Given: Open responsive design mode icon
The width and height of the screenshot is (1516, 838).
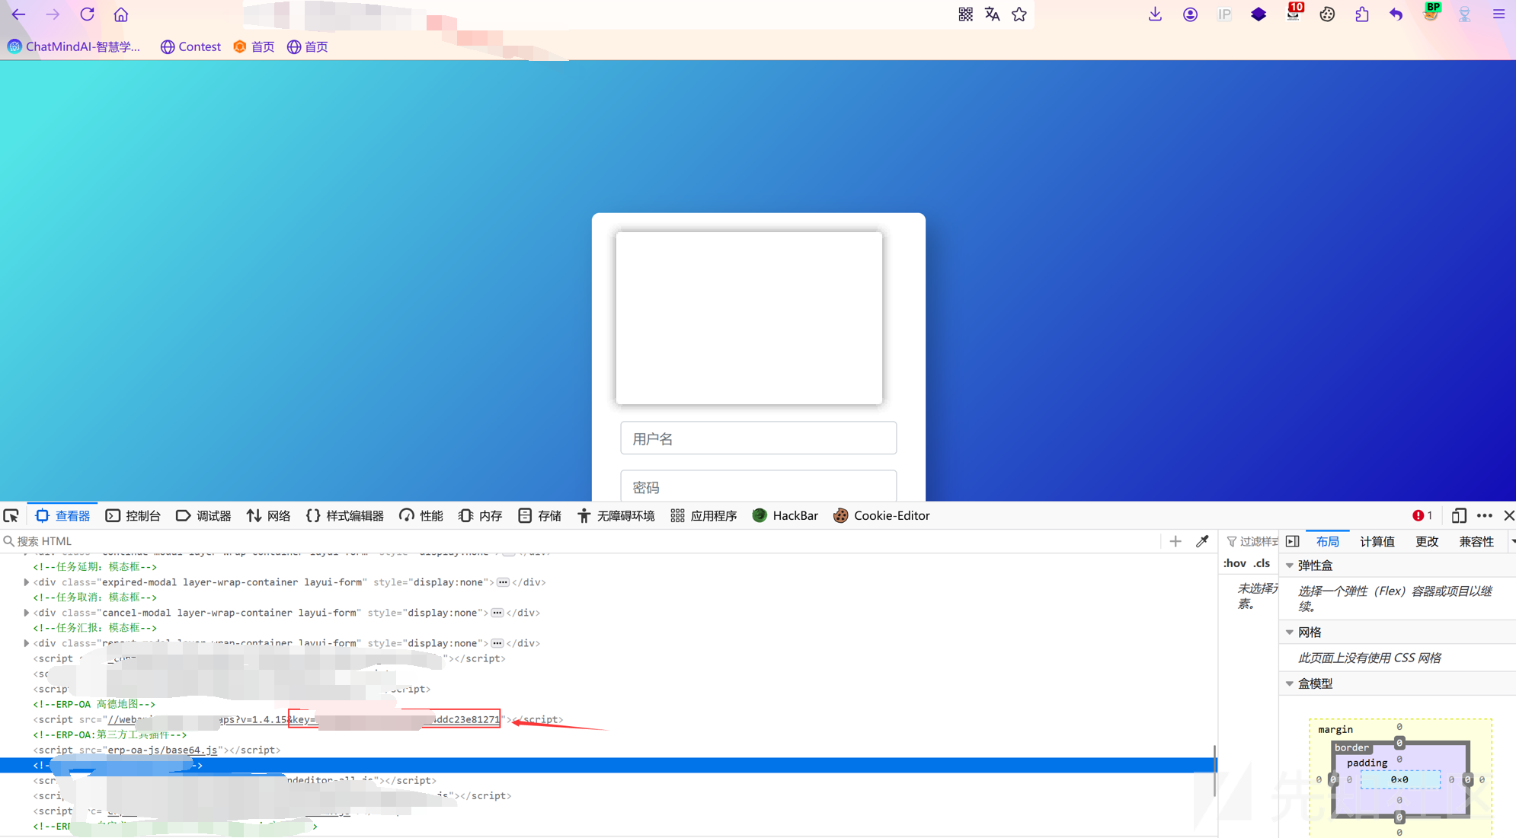Looking at the screenshot, I should point(1458,516).
